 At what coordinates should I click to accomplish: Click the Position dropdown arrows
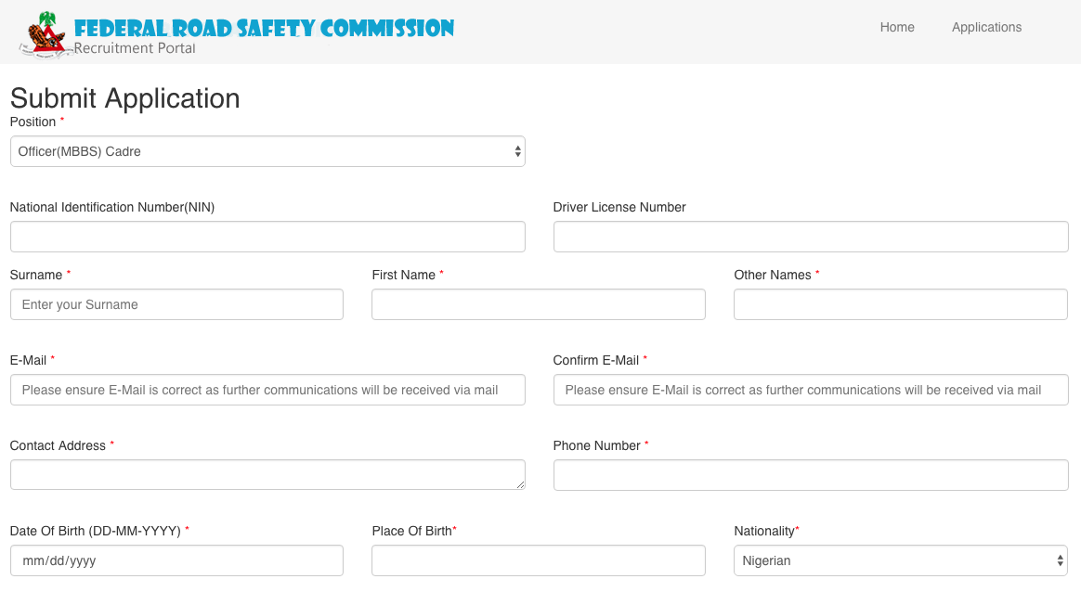517,151
